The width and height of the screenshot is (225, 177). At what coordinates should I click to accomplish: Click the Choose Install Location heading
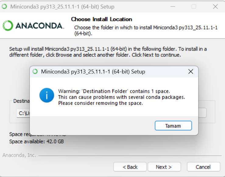click(x=101, y=19)
